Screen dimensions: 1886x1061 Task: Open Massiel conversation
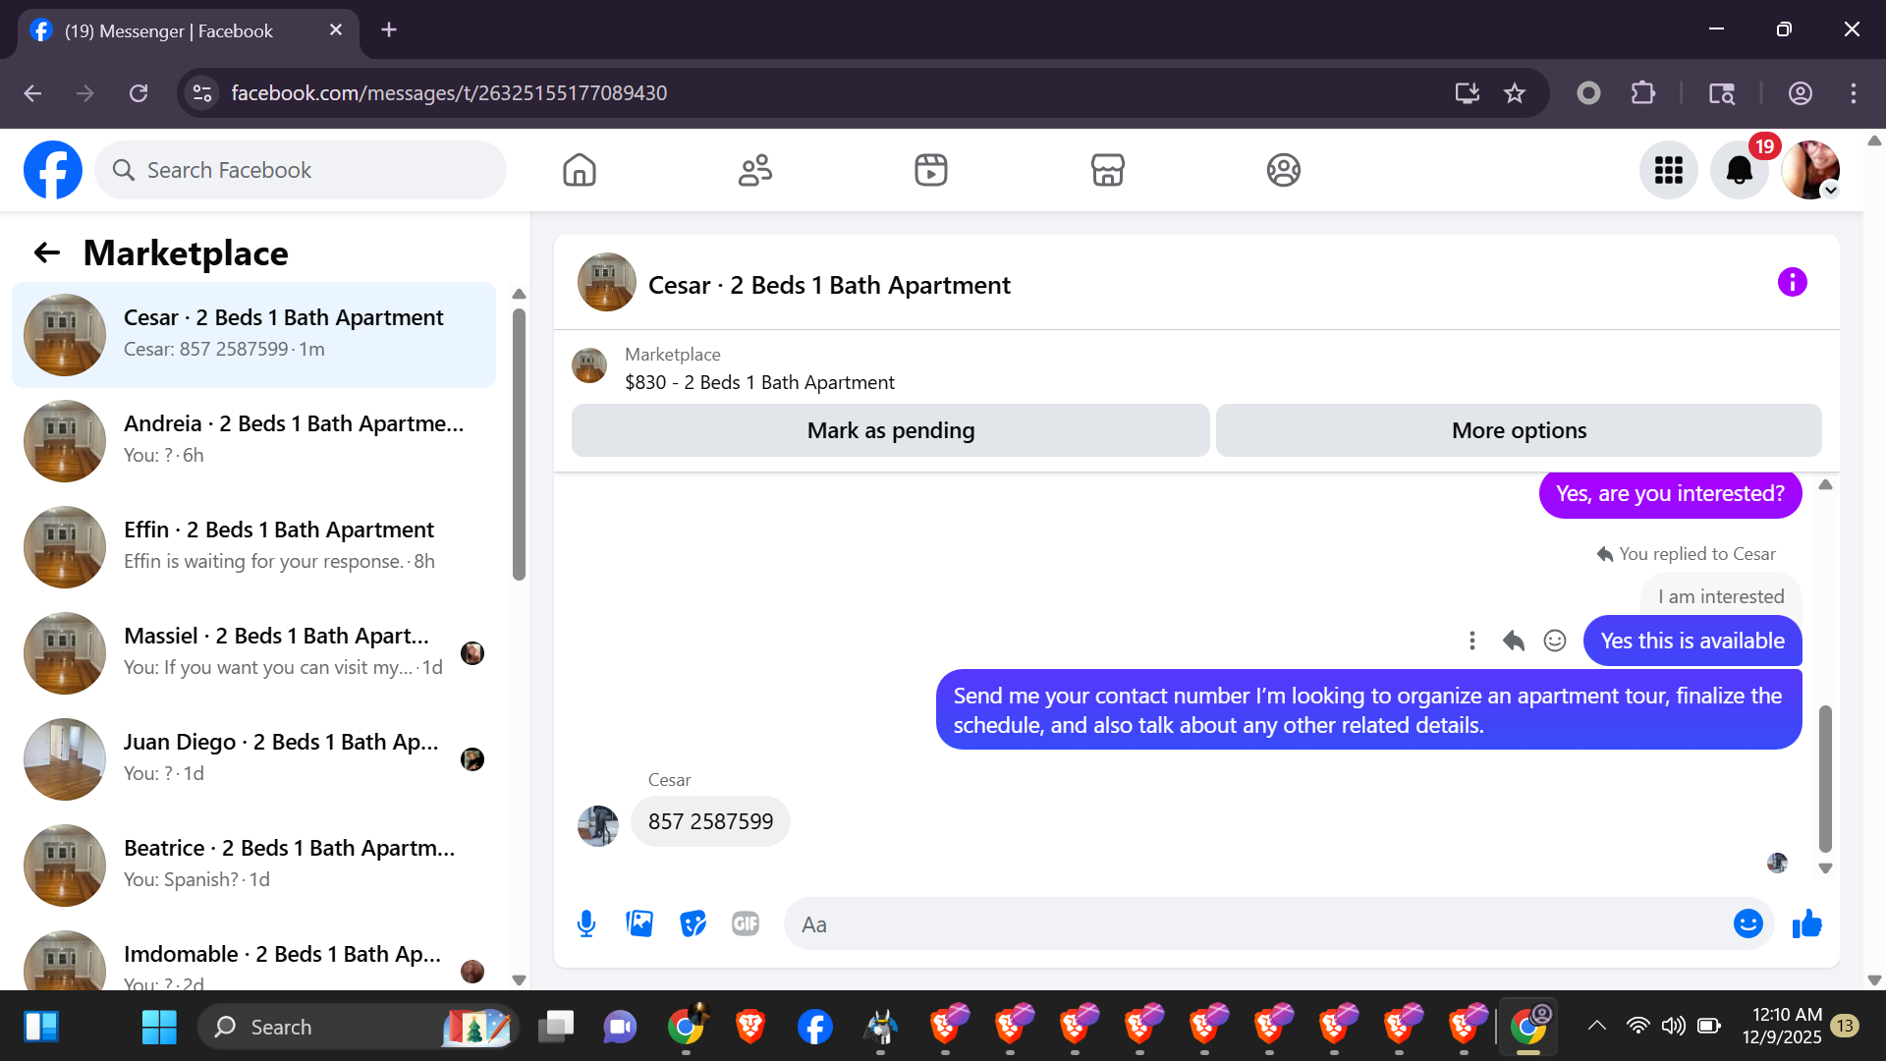coord(253,653)
